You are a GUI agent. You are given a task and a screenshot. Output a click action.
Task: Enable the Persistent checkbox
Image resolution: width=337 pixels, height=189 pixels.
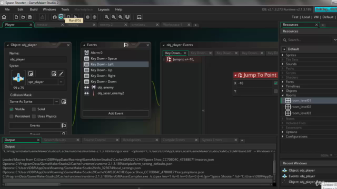(x=12, y=117)
